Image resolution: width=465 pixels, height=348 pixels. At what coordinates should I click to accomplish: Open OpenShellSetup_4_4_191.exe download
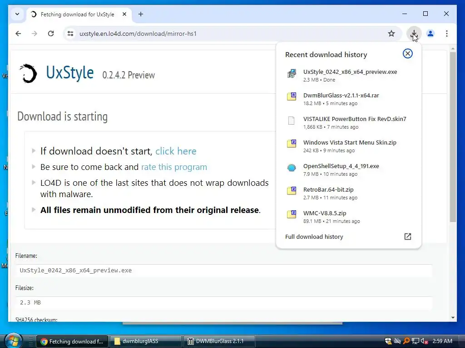pyautogui.click(x=348, y=169)
